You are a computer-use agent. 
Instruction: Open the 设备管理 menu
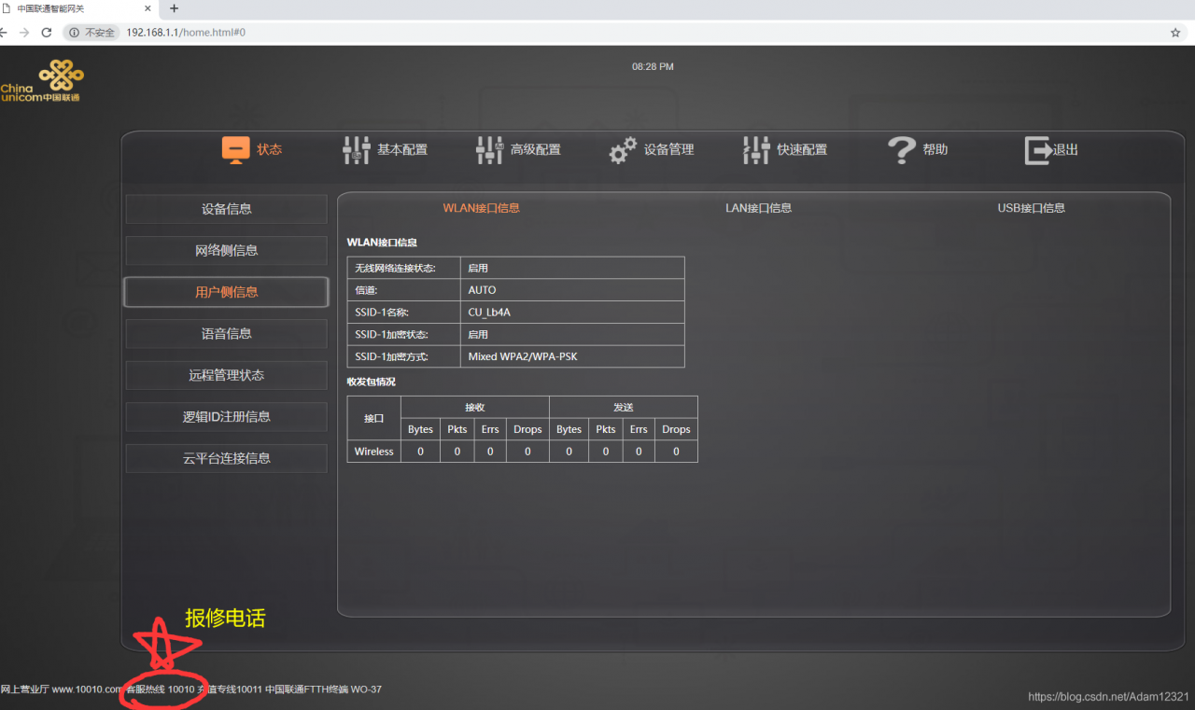[x=669, y=149]
